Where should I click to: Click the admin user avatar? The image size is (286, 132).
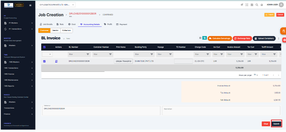(x=281, y=5)
